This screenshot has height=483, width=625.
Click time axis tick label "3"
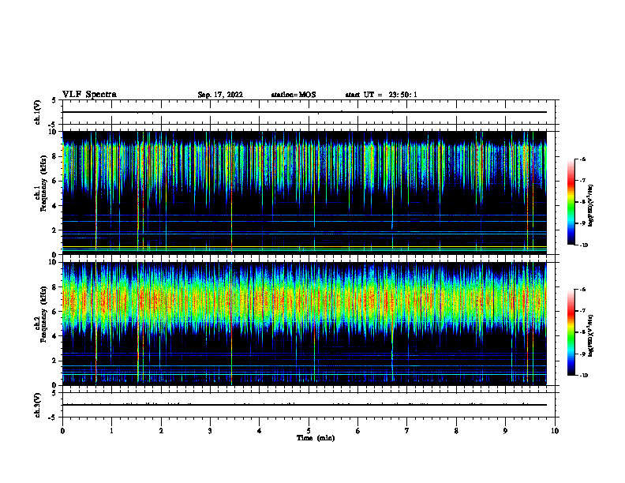pos(210,431)
